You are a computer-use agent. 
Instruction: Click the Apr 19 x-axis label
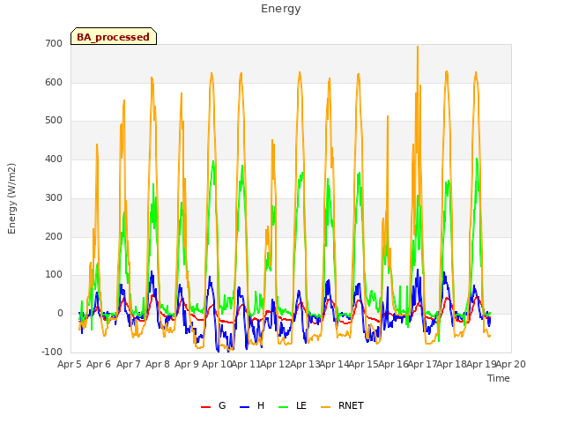pos(481,364)
